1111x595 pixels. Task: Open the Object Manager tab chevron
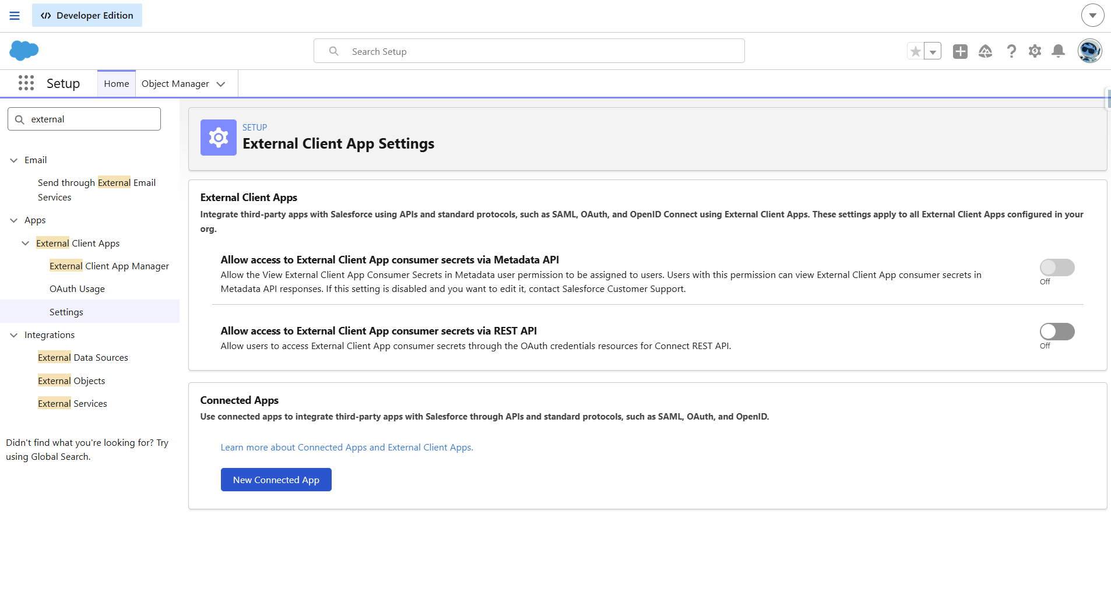pyautogui.click(x=221, y=84)
